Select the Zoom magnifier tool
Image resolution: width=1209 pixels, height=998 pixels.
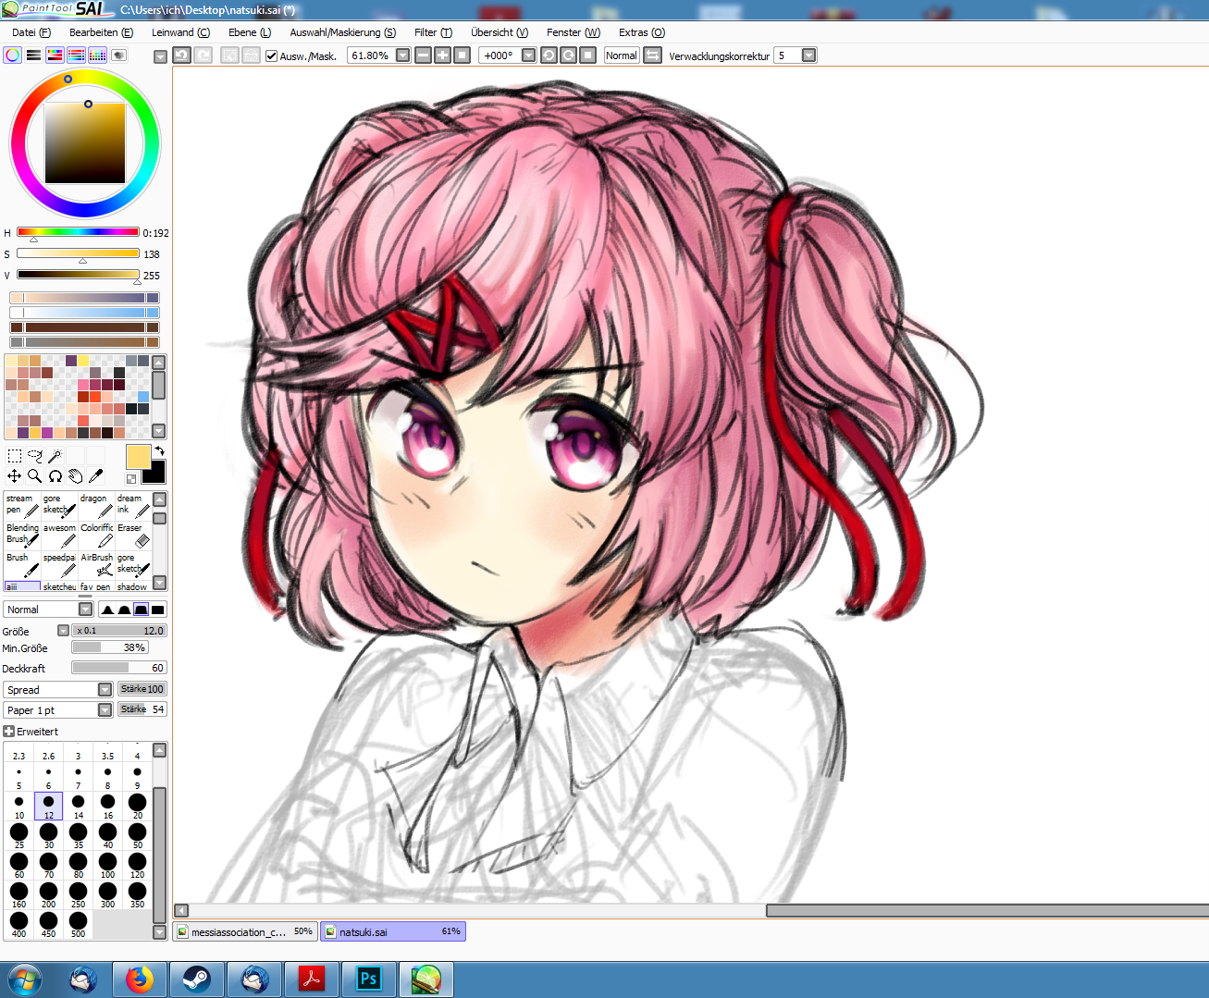(35, 476)
